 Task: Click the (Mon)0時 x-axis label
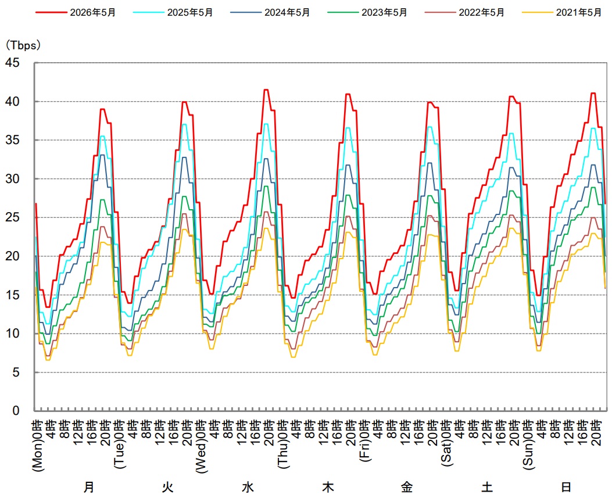pos(37,445)
